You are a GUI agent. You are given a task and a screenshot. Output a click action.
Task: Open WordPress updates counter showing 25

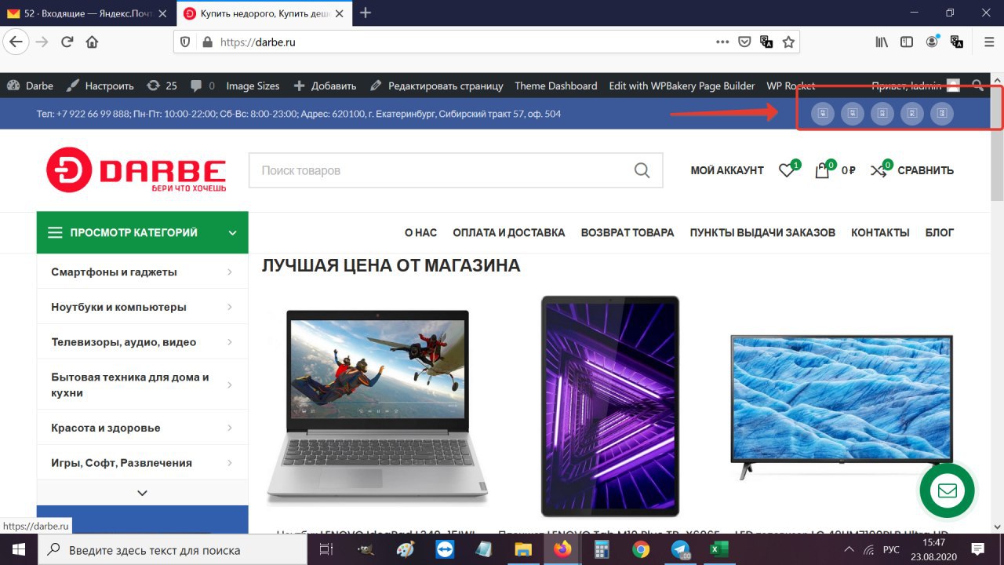coord(162,86)
